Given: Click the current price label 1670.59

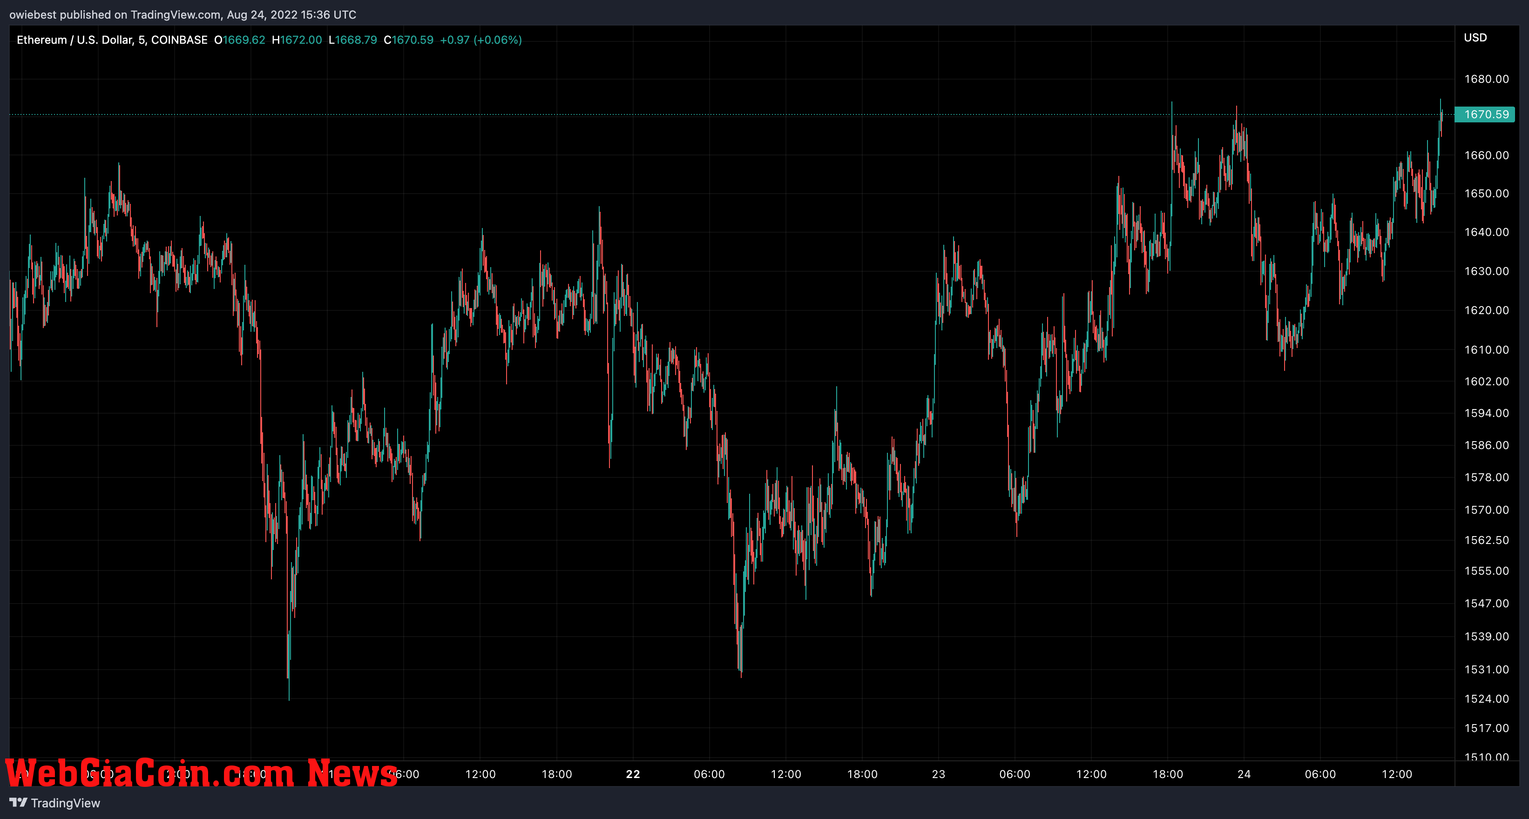Looking at the screenshot, I should tap(1486, 114).
